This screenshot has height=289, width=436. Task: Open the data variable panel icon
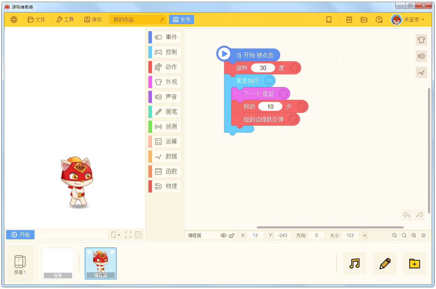(x=421, y=72)
